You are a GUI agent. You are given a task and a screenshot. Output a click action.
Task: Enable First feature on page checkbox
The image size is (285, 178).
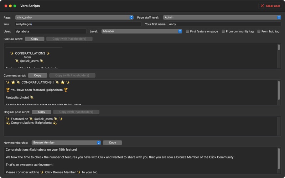(x=187, y=31)
